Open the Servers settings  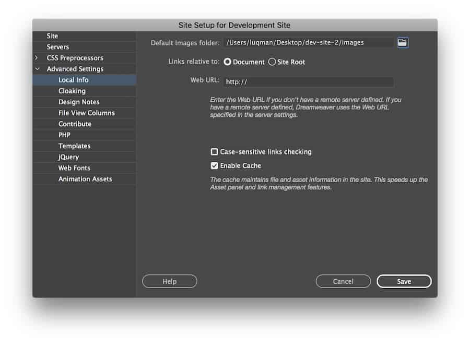[x=57, y=46]
